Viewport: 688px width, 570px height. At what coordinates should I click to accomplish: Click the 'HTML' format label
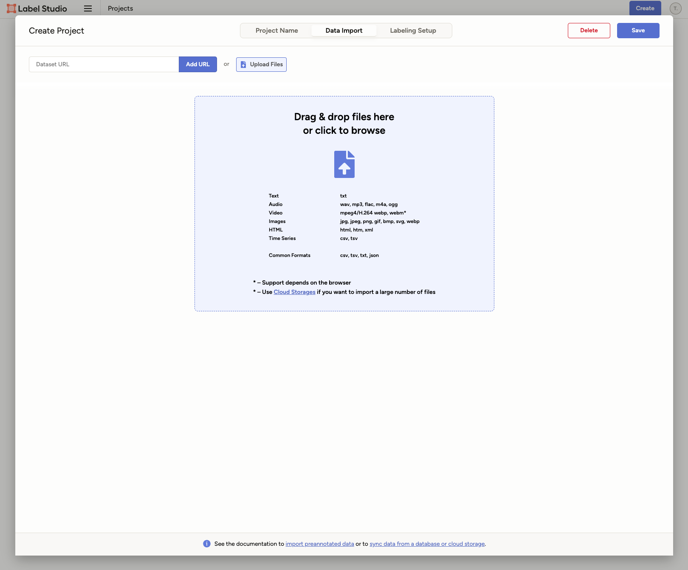point(276,230)
